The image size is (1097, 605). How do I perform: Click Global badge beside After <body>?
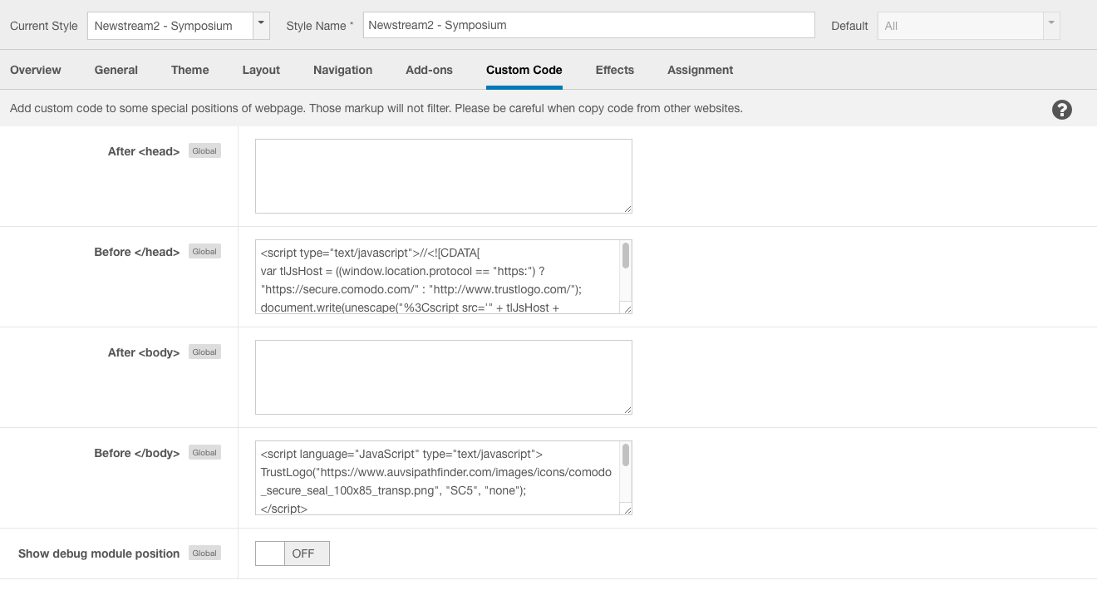[x=204, y=352]
